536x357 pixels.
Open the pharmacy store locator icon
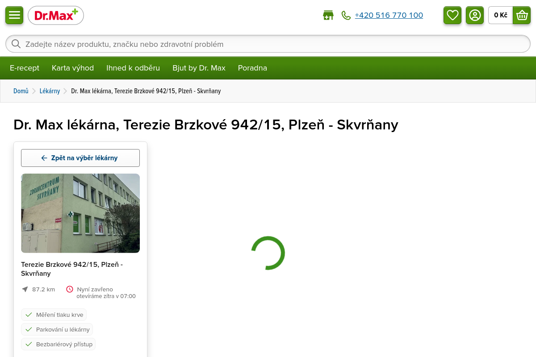[x=328, y=15]
